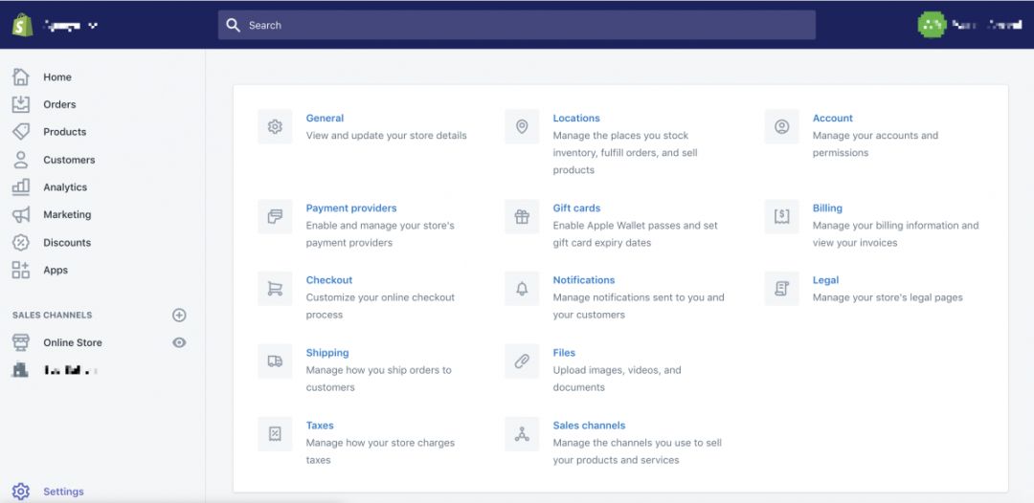Preview Online Store with the eye icon
Image resolution: width=1034 pixels, height=503 pixels.
click(179, 342)
